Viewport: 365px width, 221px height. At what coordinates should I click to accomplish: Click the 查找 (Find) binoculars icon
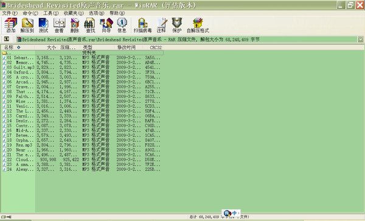pyautogui.click(x=90, y=25)
